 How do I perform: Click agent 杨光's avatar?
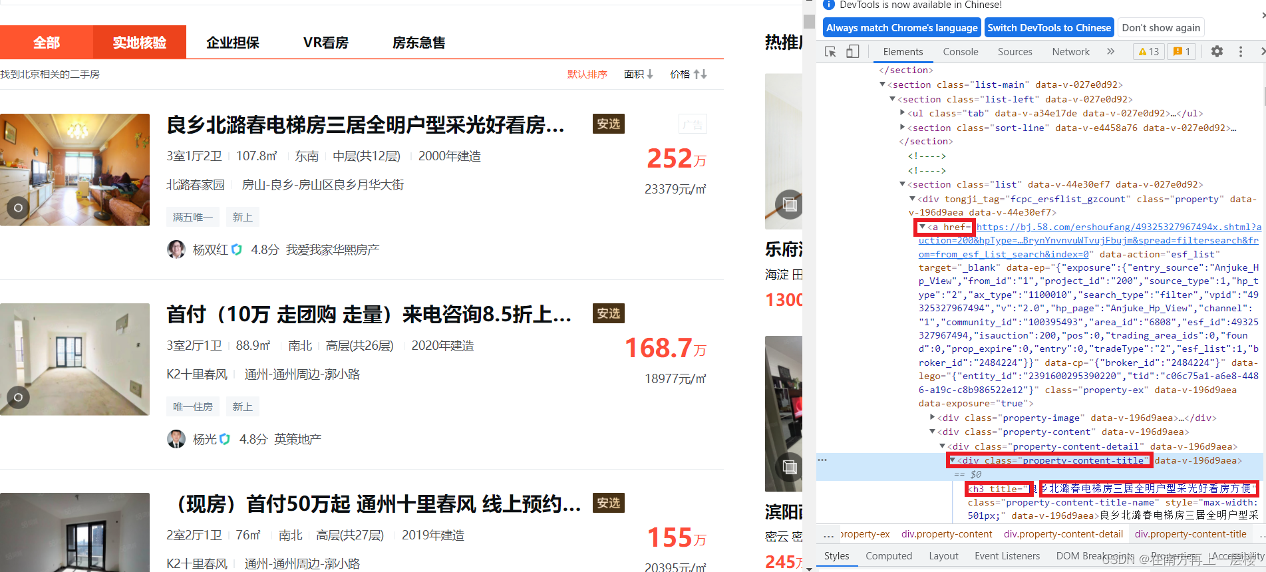point(176,439)
